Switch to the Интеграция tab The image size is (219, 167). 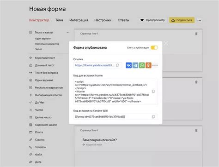pos(79,20)
